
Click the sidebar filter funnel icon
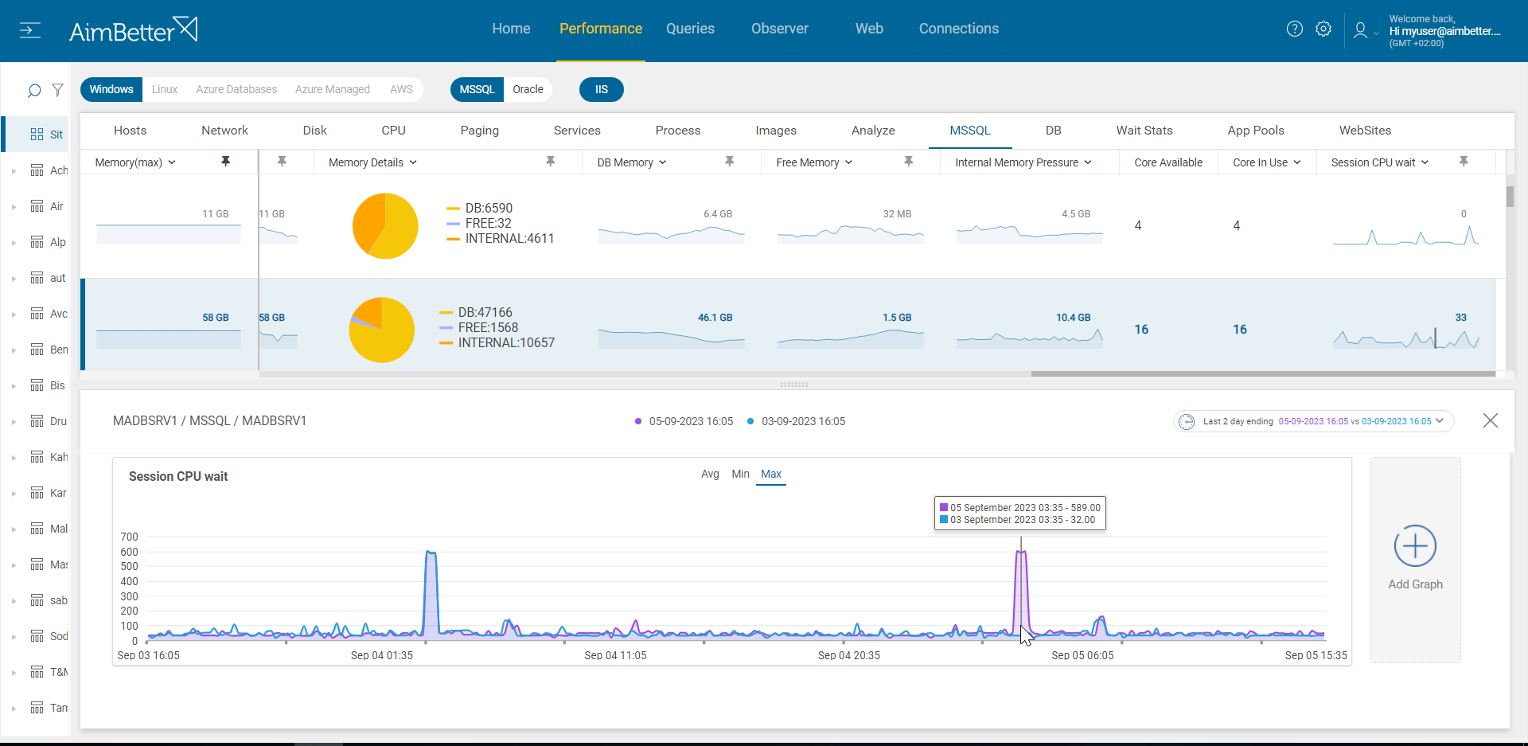[57, 90]
